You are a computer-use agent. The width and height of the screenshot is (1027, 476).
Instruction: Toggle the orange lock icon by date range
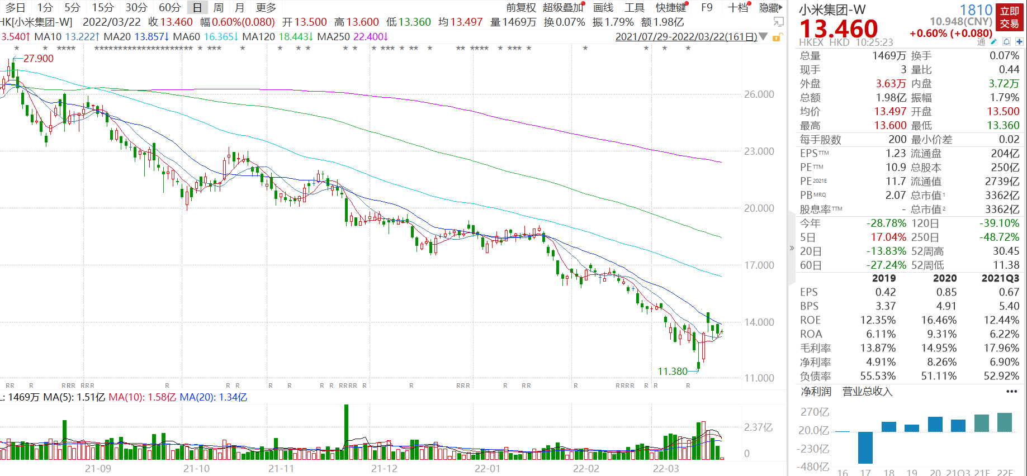(777, 37)
